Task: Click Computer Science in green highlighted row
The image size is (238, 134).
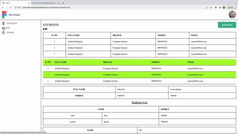Action: click(x=110, y=75)
